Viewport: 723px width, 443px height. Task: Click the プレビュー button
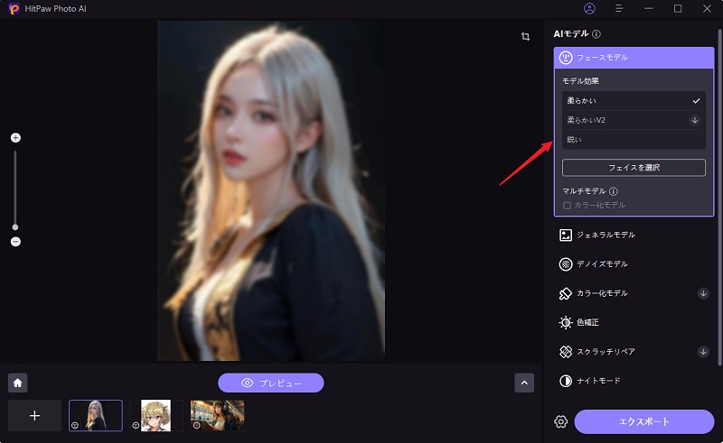271,383
